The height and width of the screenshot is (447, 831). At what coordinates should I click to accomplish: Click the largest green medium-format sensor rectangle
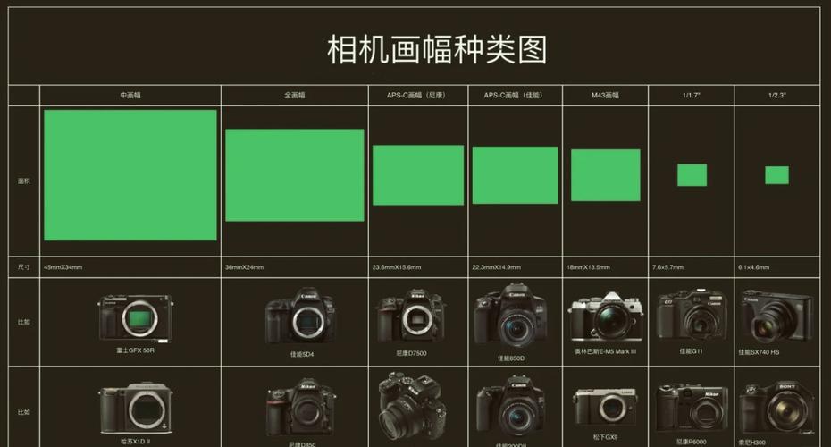(x=130, y=175)
